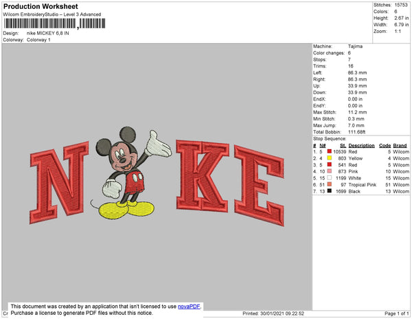
Task: Click the 'Stop Sequence:' heading
Action: 330,139
